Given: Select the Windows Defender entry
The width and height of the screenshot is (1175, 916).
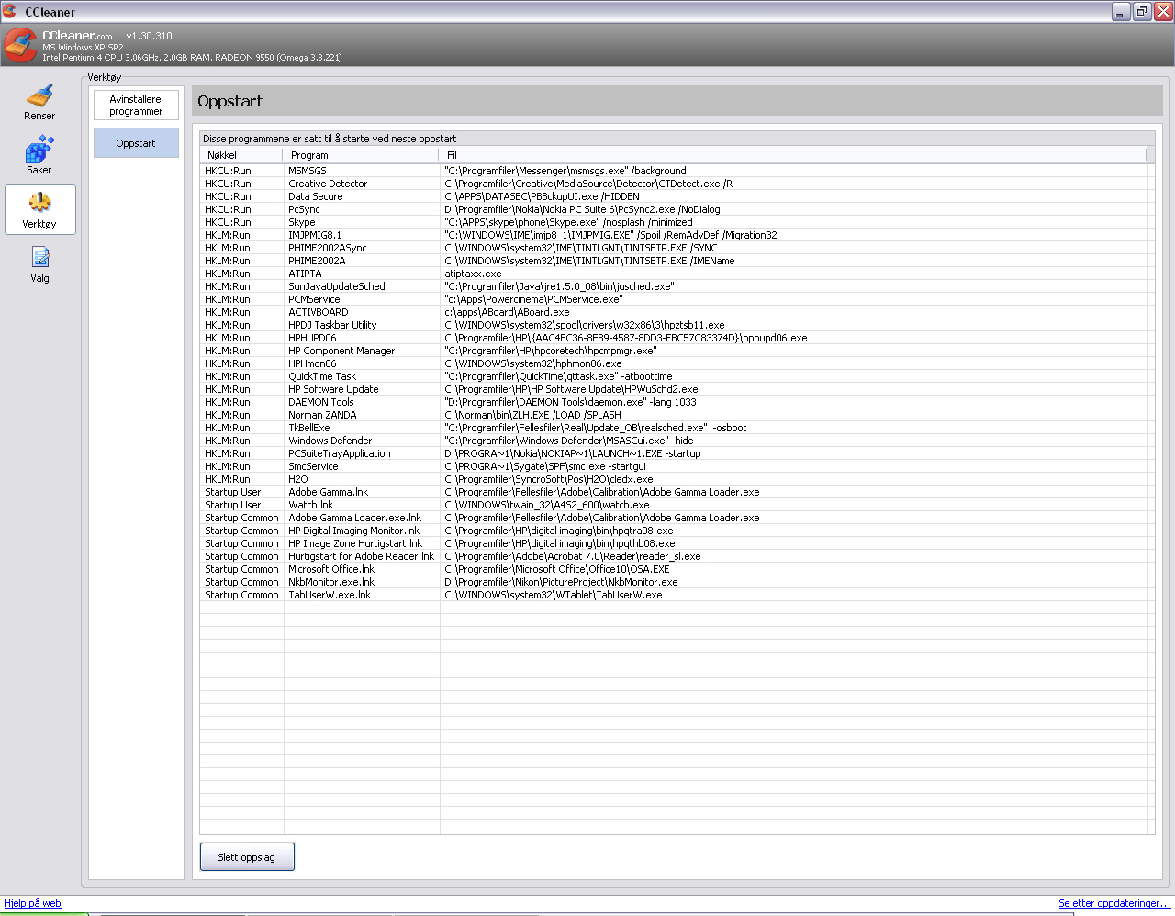Looking at the screenshot, I should coord(677,441).
